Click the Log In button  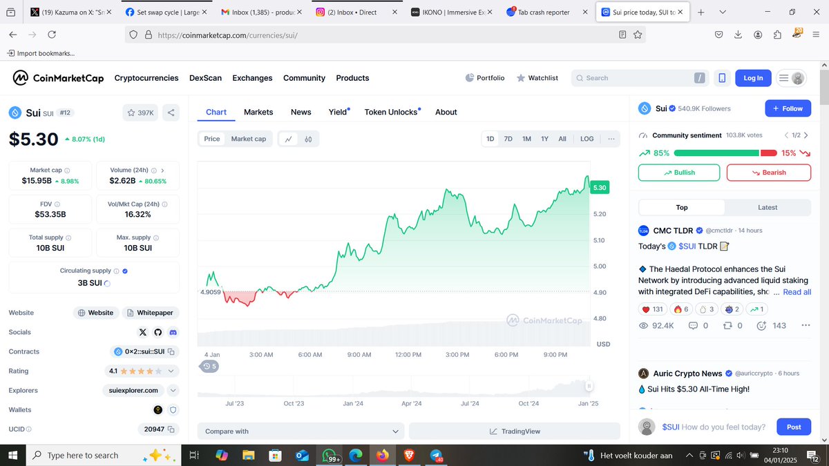[753, 78]
